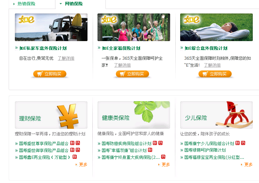Open 国寿鑫E两全保险(万能型) link
Image resolution: width=259 pixels, height=183 pixels.
coord(45,157)
